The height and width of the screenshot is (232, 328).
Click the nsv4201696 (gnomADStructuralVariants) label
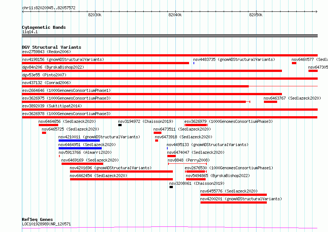pyautogui.click(x=111, y=168)
